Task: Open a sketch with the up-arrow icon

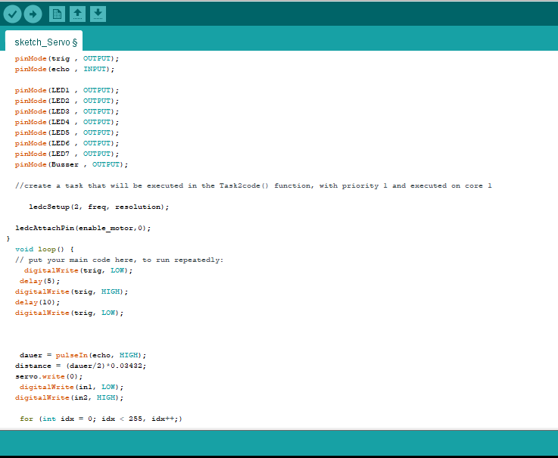Action: (77, 14)
